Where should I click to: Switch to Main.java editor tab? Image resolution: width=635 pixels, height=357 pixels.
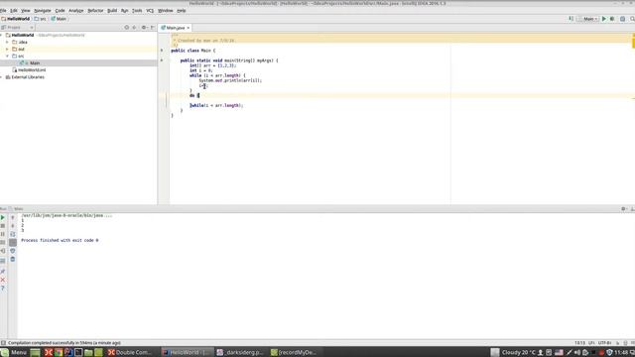pos(176,28)
